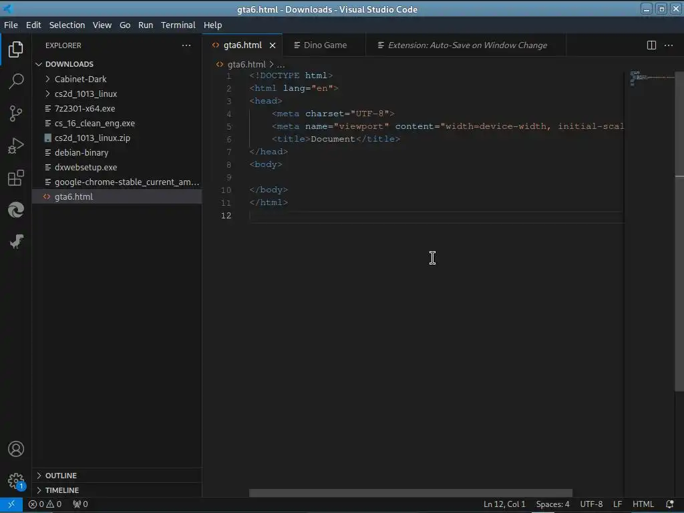Change language mode HTML
Image resolution: width=684 pixels, height=513 pixels.
pos(643,504)
